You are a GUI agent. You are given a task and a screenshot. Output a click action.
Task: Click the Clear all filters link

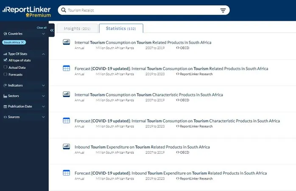point(42,27)
